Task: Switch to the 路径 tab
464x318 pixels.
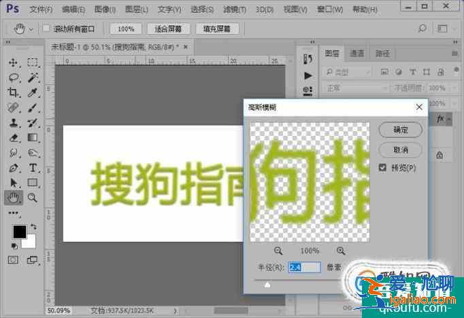Action: tap(382, 54)
